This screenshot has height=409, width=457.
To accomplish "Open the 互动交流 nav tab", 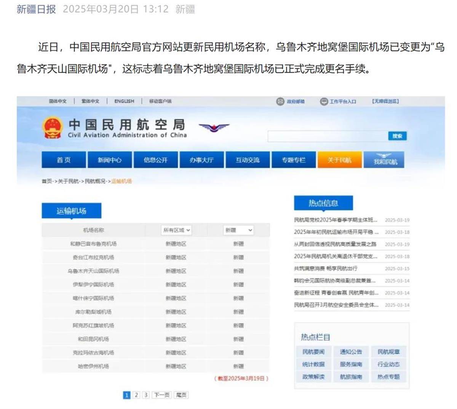I will 248,160.
